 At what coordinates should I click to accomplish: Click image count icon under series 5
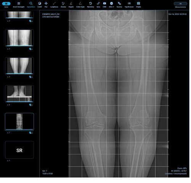[x=30, y=77]
